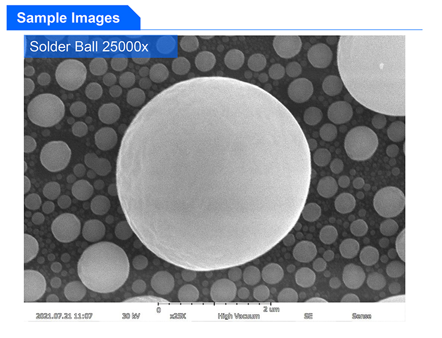Image resolution: width=442 pixels, height=338 pixels.
Task: Click the x25K magnification readout
Action: (178, 316)
